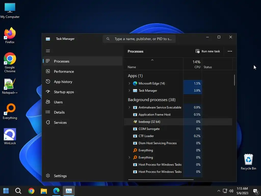Screen dimensions: 261x196
Task: Select the Dism Host Servicing Process row
Action: (178, 143)
